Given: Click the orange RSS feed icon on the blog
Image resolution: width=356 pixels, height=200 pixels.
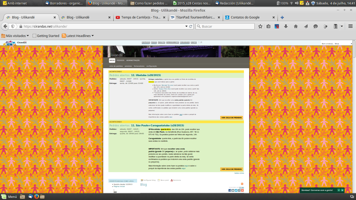Looking at the screenshot, I should [242, 184].
